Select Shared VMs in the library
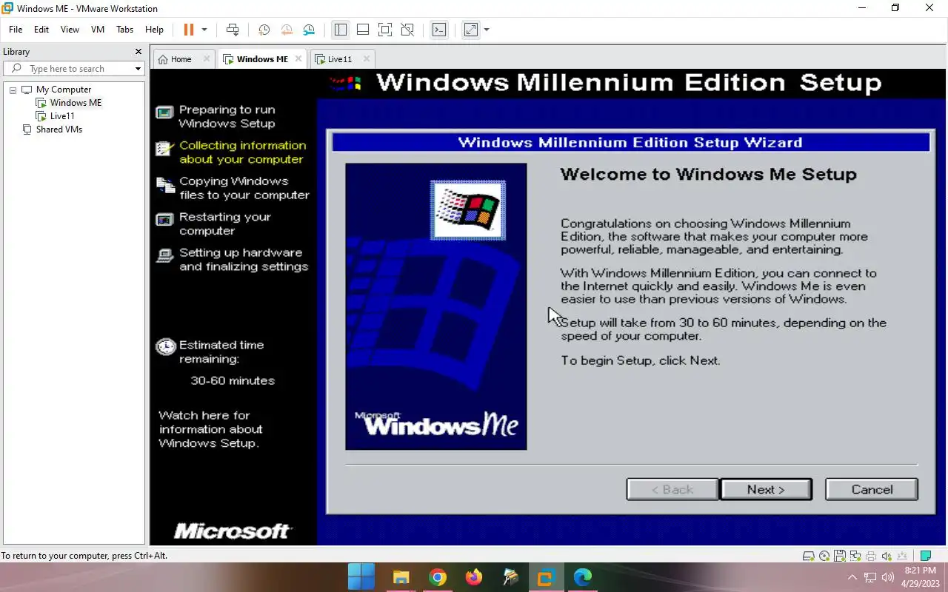Image resolution: width=948 pixels, height=592 pixels. pos(59,129)
